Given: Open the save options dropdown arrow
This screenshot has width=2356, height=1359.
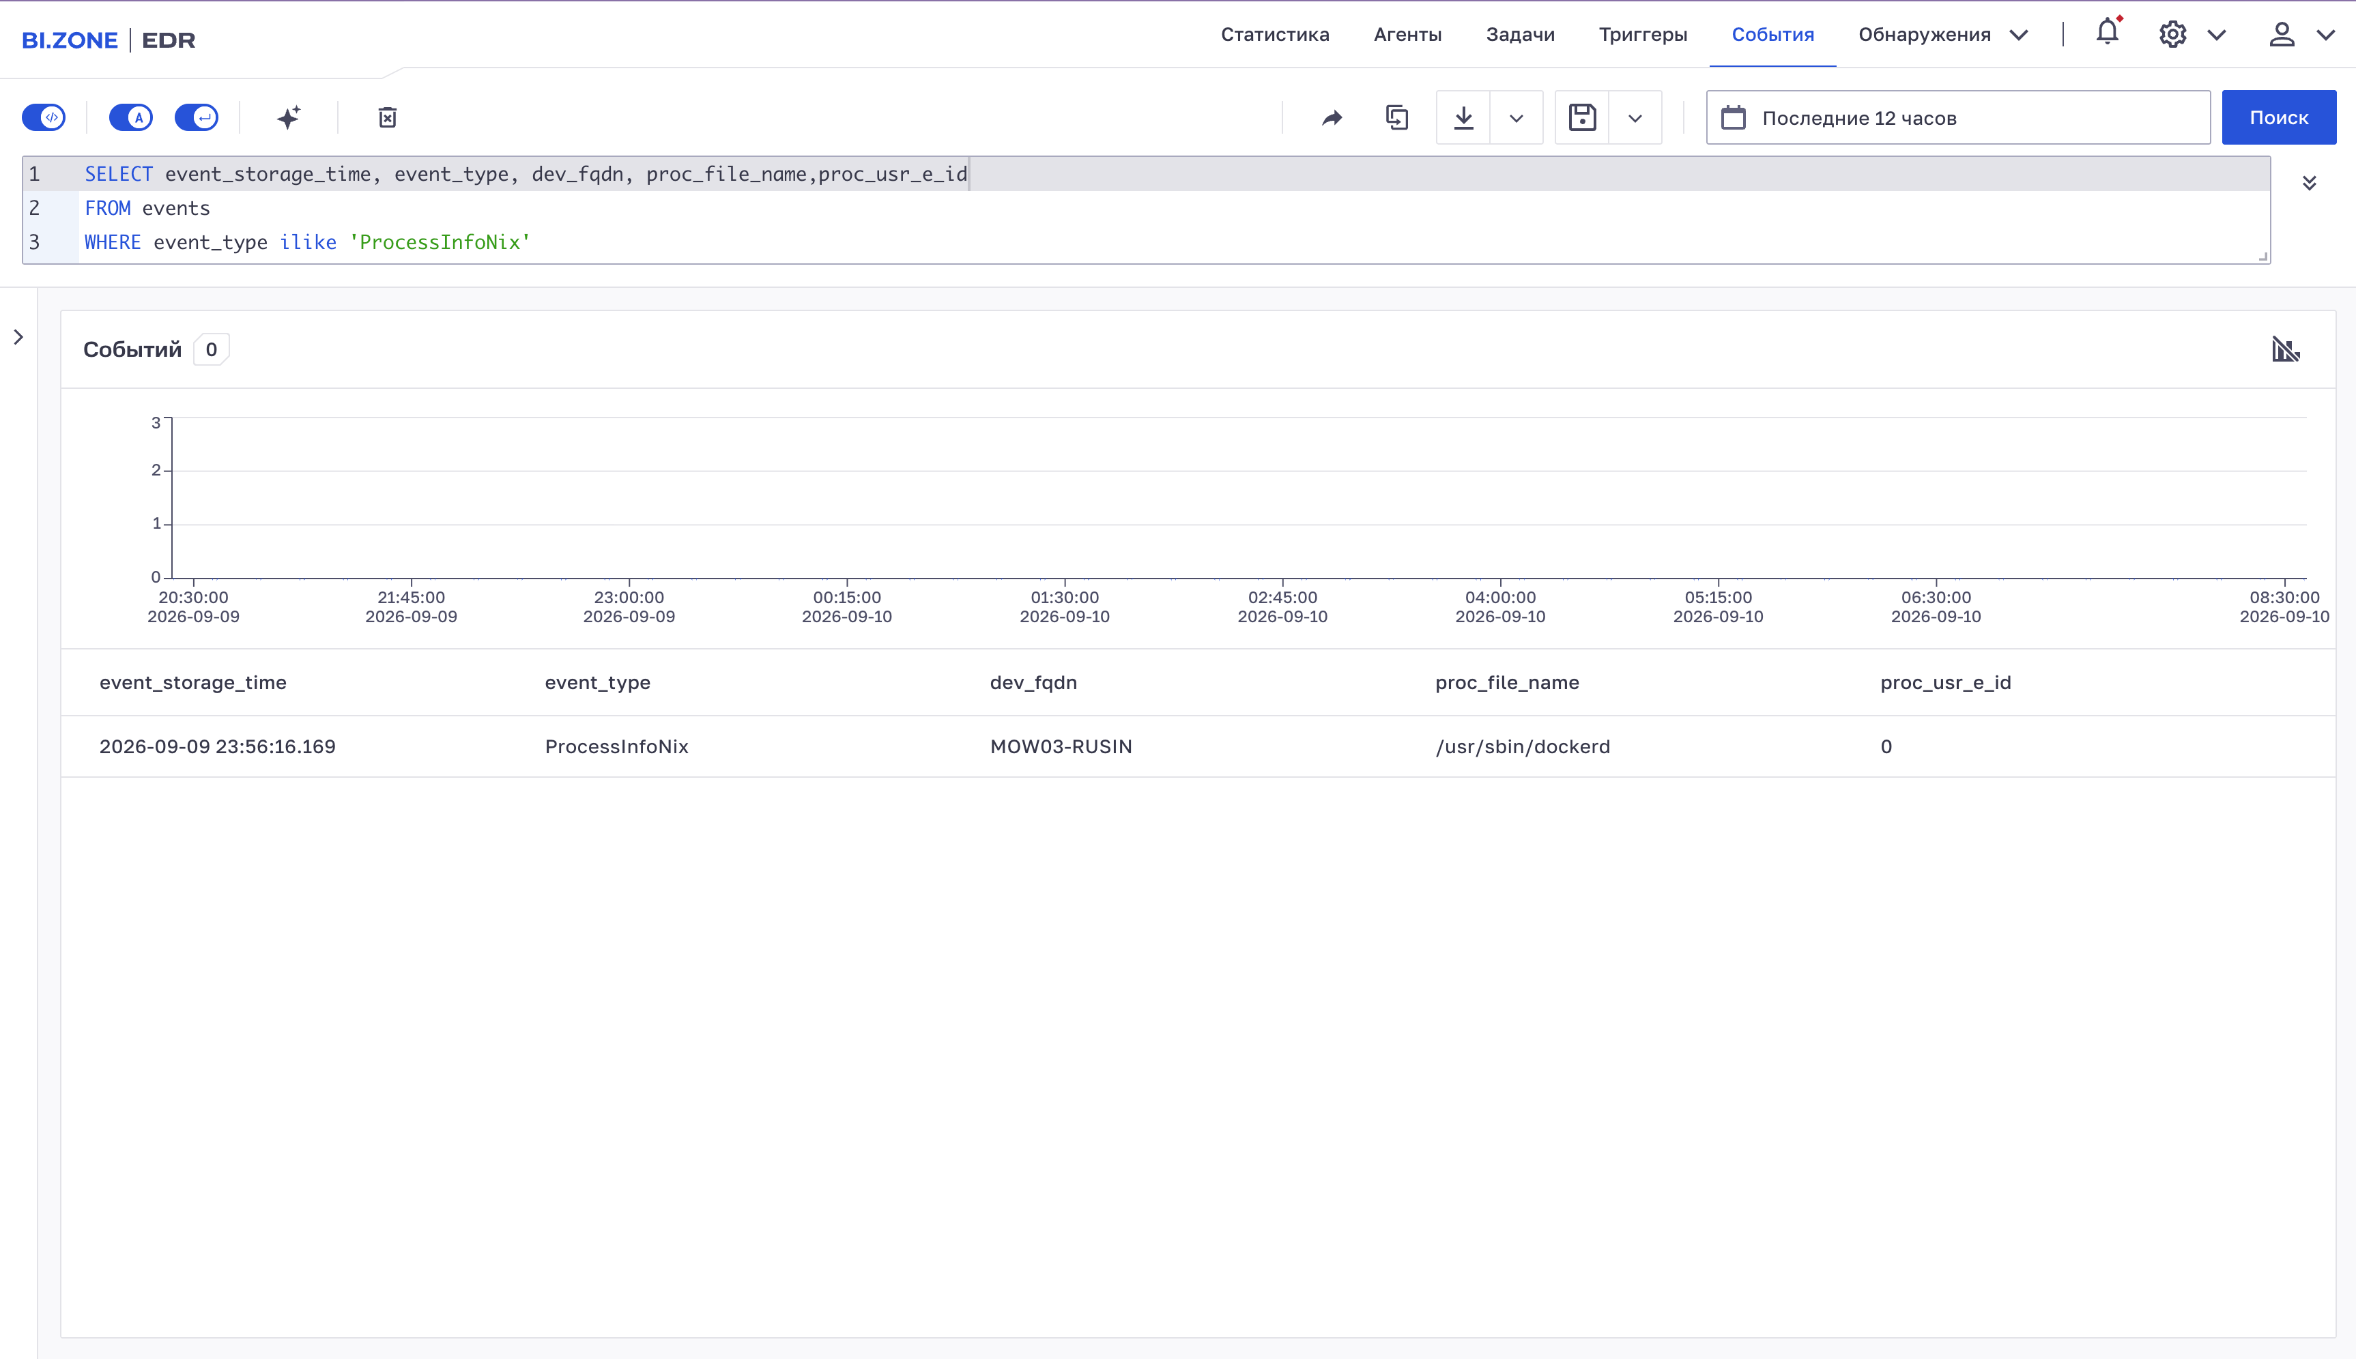Looking at the screenshot, I should point(1635,117).
